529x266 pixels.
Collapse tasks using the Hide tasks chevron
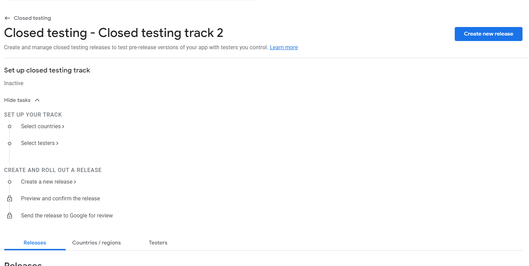[37, 100]
